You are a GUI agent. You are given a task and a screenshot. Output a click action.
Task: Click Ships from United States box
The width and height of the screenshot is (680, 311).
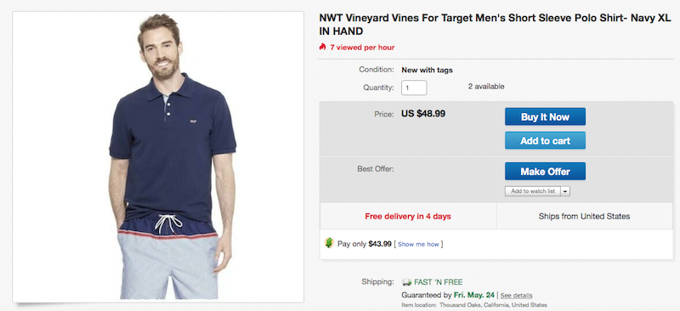point(584,216)
